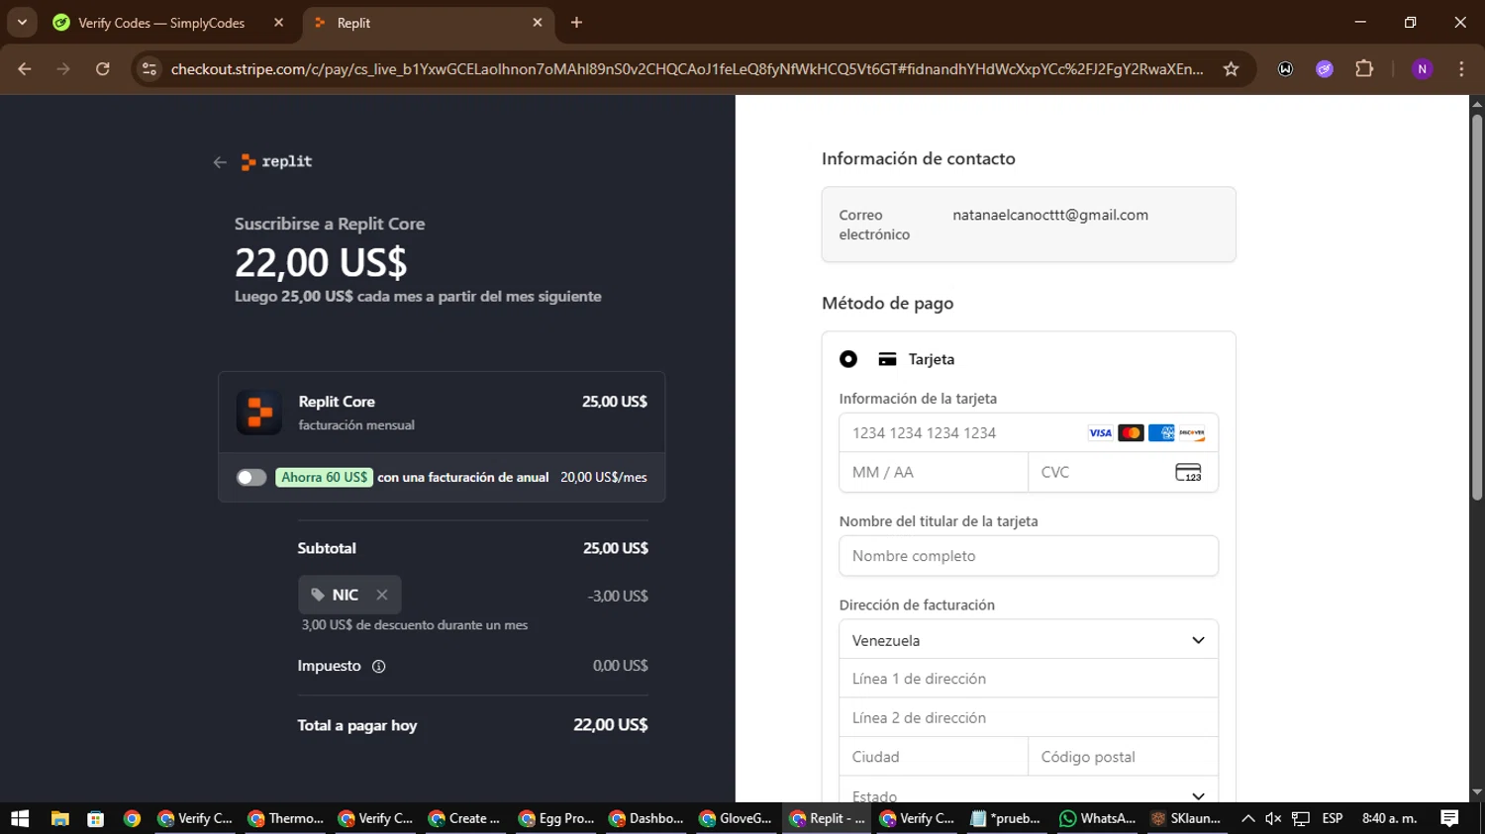Click the Discover brand icon
1485x834 pixels.
[1192, 433]
